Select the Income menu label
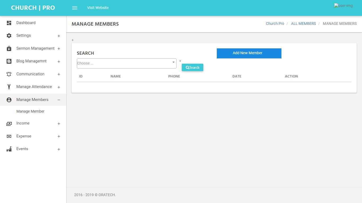The image size is (362, 203). click(23, 123)
